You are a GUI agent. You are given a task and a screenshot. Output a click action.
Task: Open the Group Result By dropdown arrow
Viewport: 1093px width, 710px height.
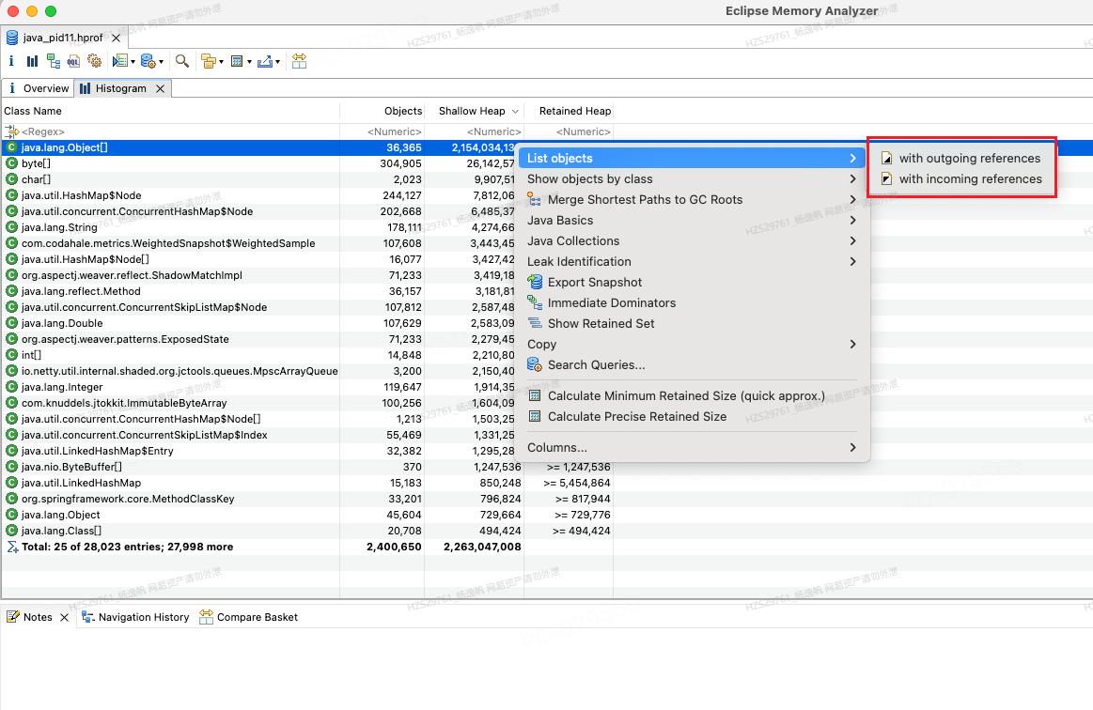[221, 62]
